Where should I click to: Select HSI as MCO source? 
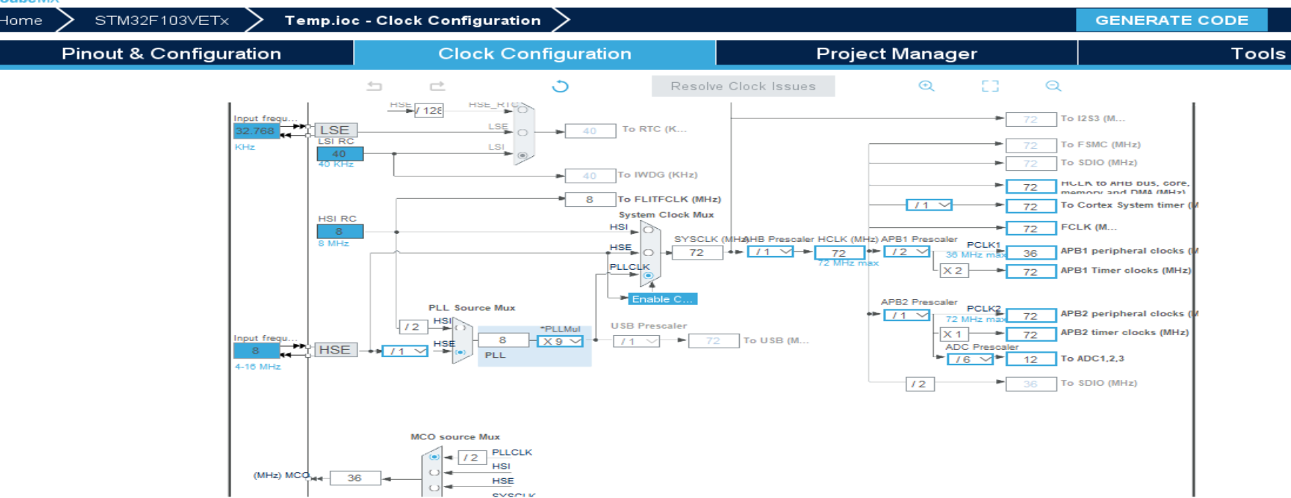tap(434, 472)
